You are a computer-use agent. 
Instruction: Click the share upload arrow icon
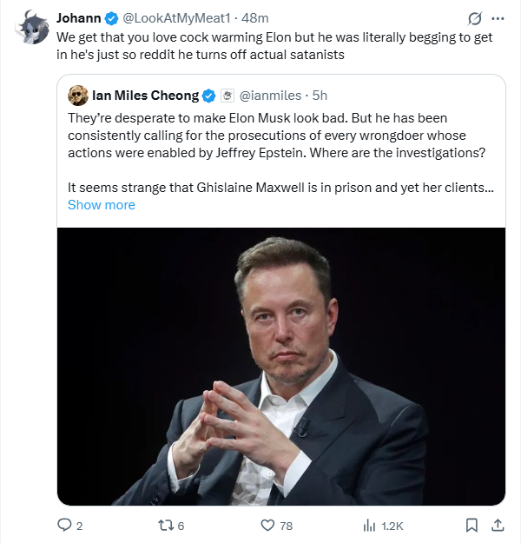coord(498,525)
